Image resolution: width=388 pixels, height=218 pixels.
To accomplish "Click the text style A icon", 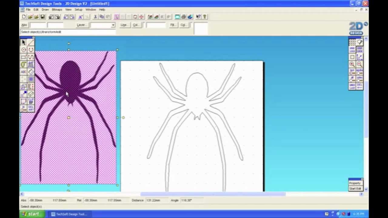I will (x=81, y=17).
